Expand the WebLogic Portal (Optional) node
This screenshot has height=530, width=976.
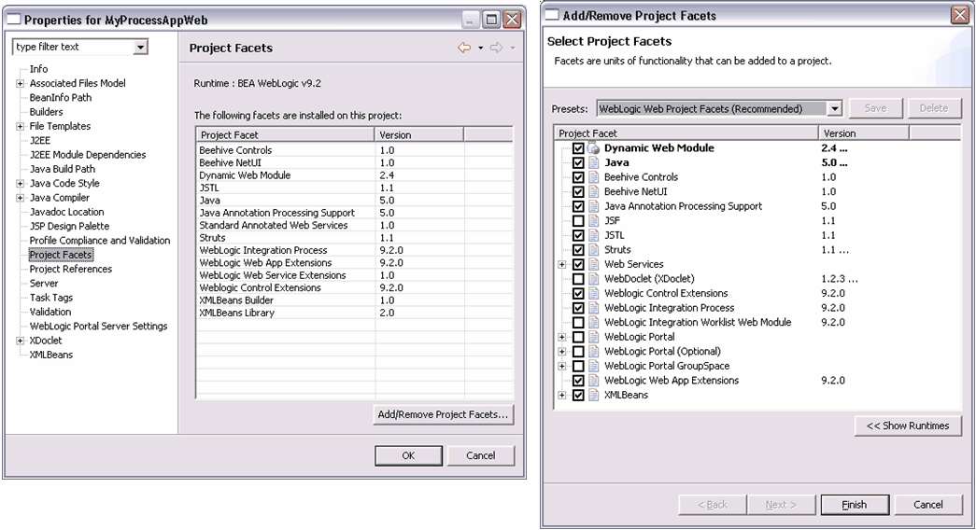click(x=562, y=352)
